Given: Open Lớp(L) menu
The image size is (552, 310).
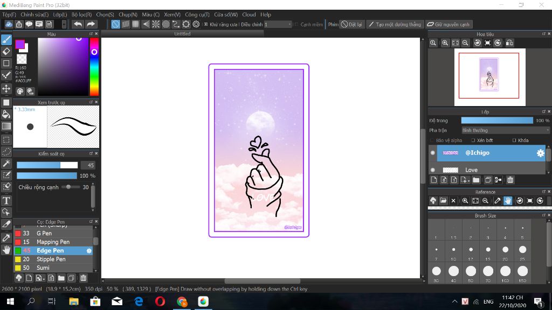Looking at the screenshot, I should (60, 15).
